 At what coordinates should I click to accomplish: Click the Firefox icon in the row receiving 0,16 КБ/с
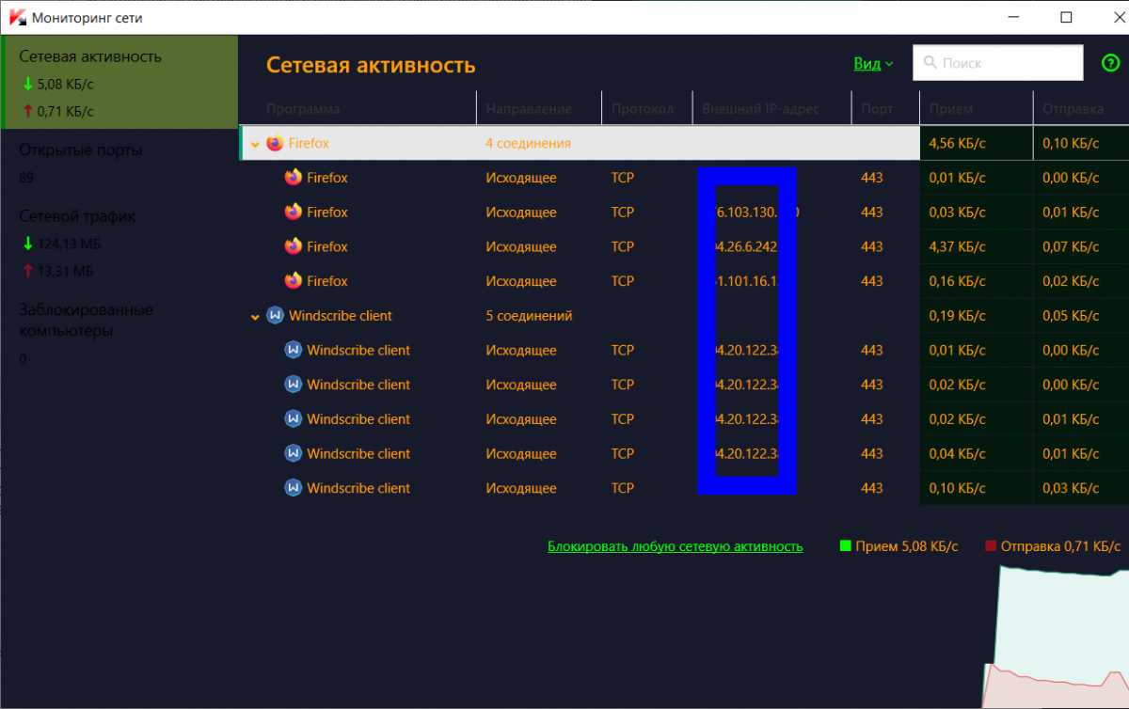(x=293, y=280)
